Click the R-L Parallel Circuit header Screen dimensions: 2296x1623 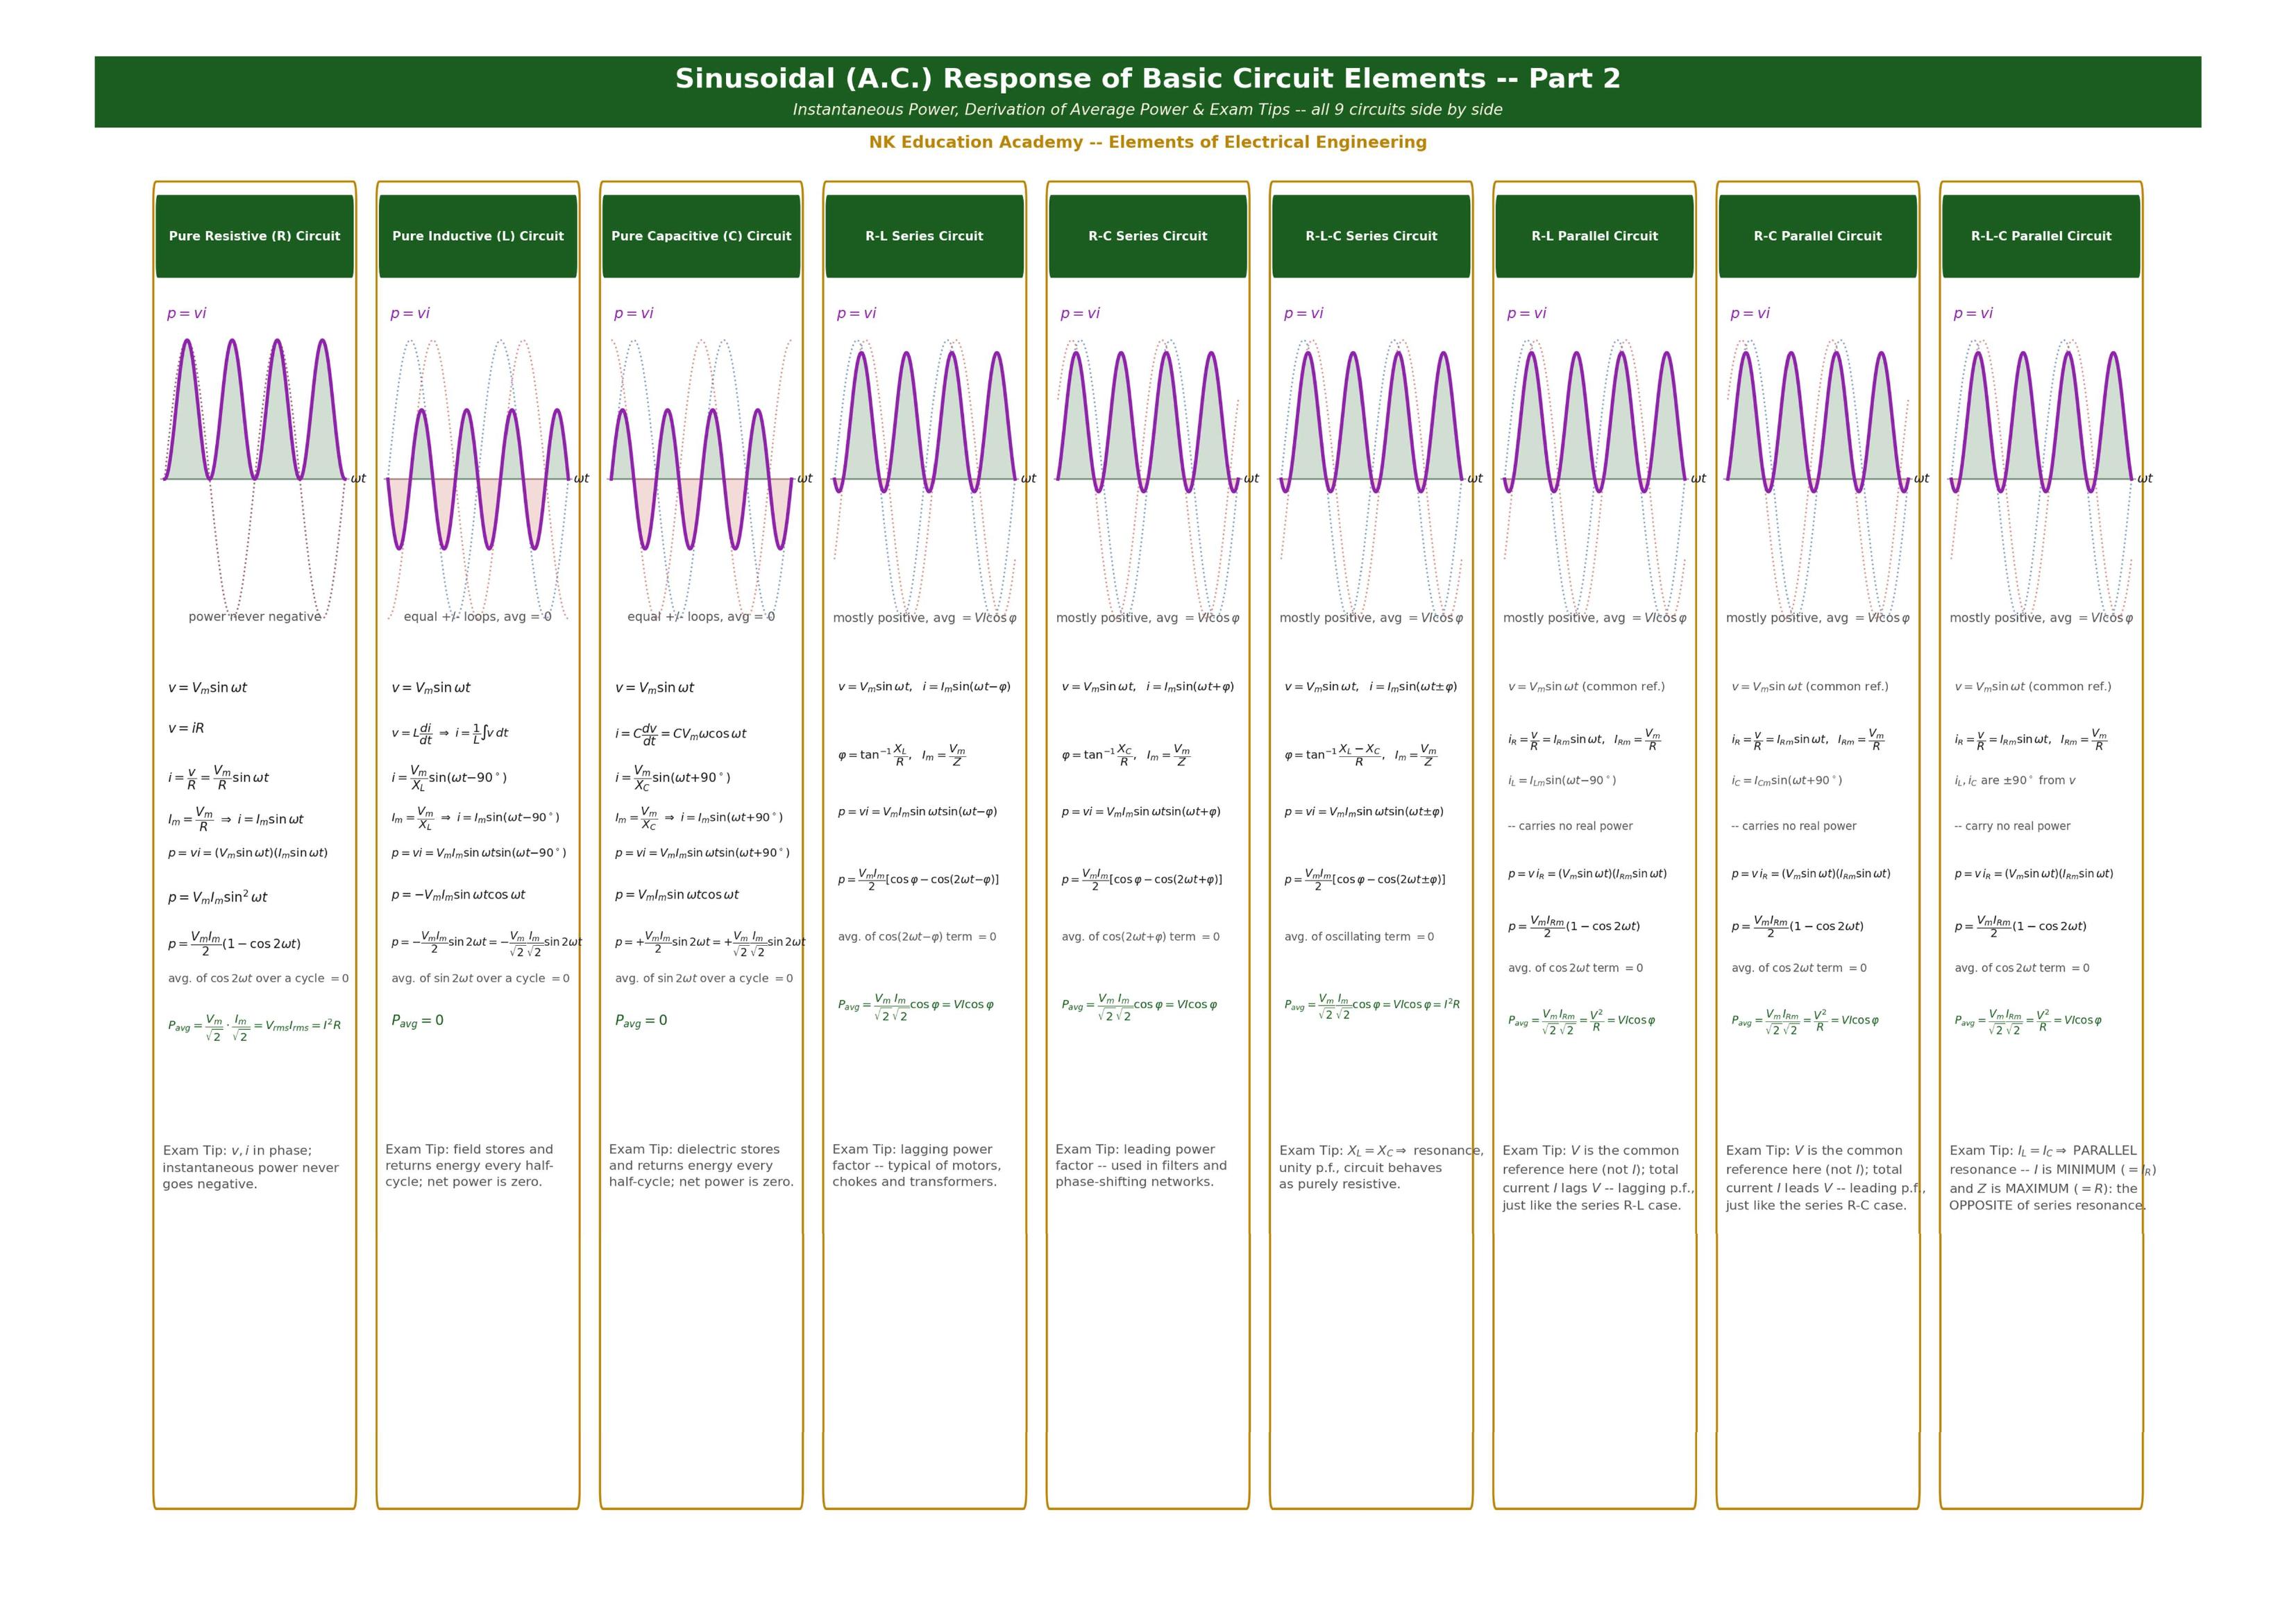1594,236
